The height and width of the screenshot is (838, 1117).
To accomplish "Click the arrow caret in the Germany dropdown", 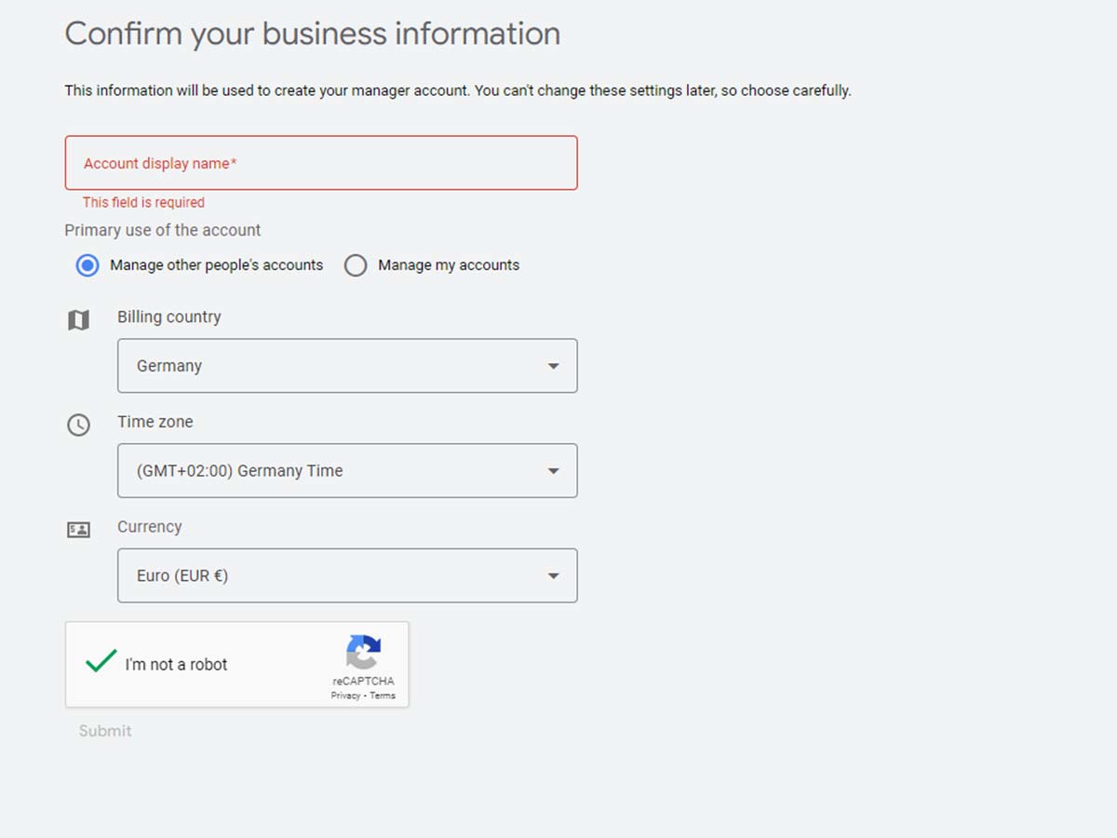I will point(553,366).
